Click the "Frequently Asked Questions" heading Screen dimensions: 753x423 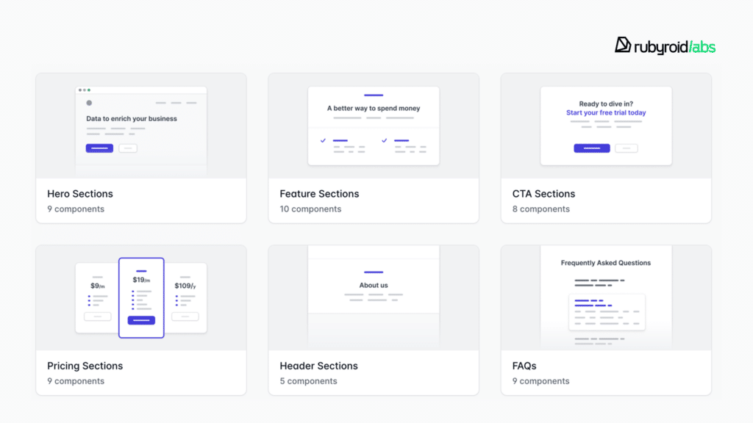(x=606, y=263)
